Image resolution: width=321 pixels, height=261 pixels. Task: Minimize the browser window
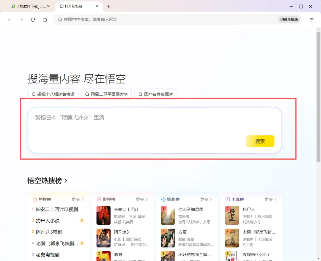tap(292, 7)
